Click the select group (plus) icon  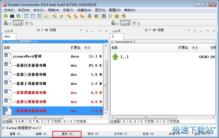pyautogui.click(x=69, y=16)
